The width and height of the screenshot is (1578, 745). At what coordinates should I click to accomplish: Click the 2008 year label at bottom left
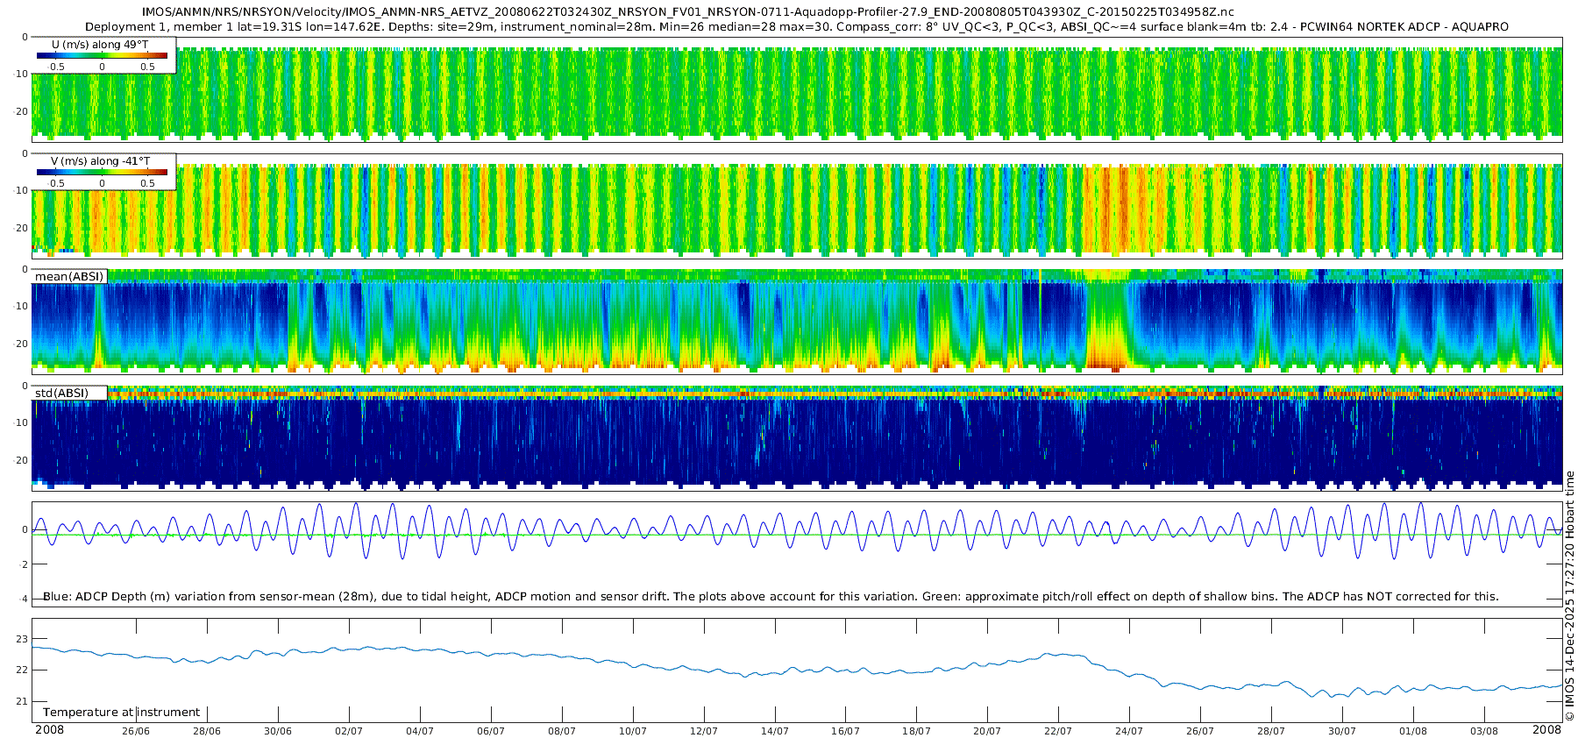coord(49,730)
